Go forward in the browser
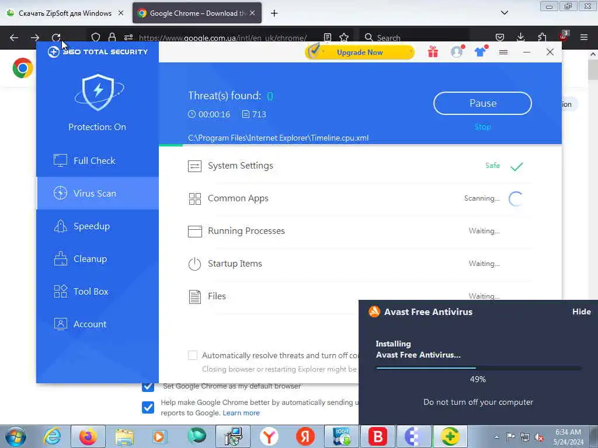The width and height of the screenshot is (598, 448). pos(35,37)
